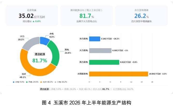Click the 风电 24.6% callout beside the donut
Screen dimensions: 173x108
68,51
